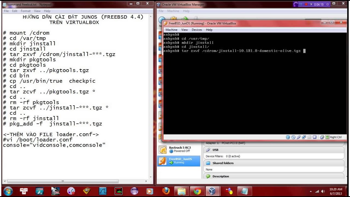Select the FreeBSD_JunOS running virtual machine

[x=179, y=161]
